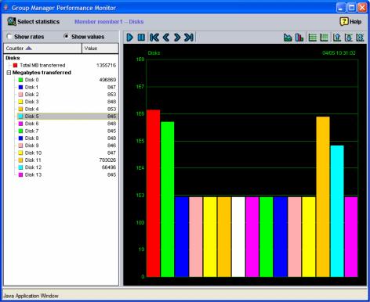The image size is (370, 302).
Task: Step forward to the next sample
Action: coord(177,38)
